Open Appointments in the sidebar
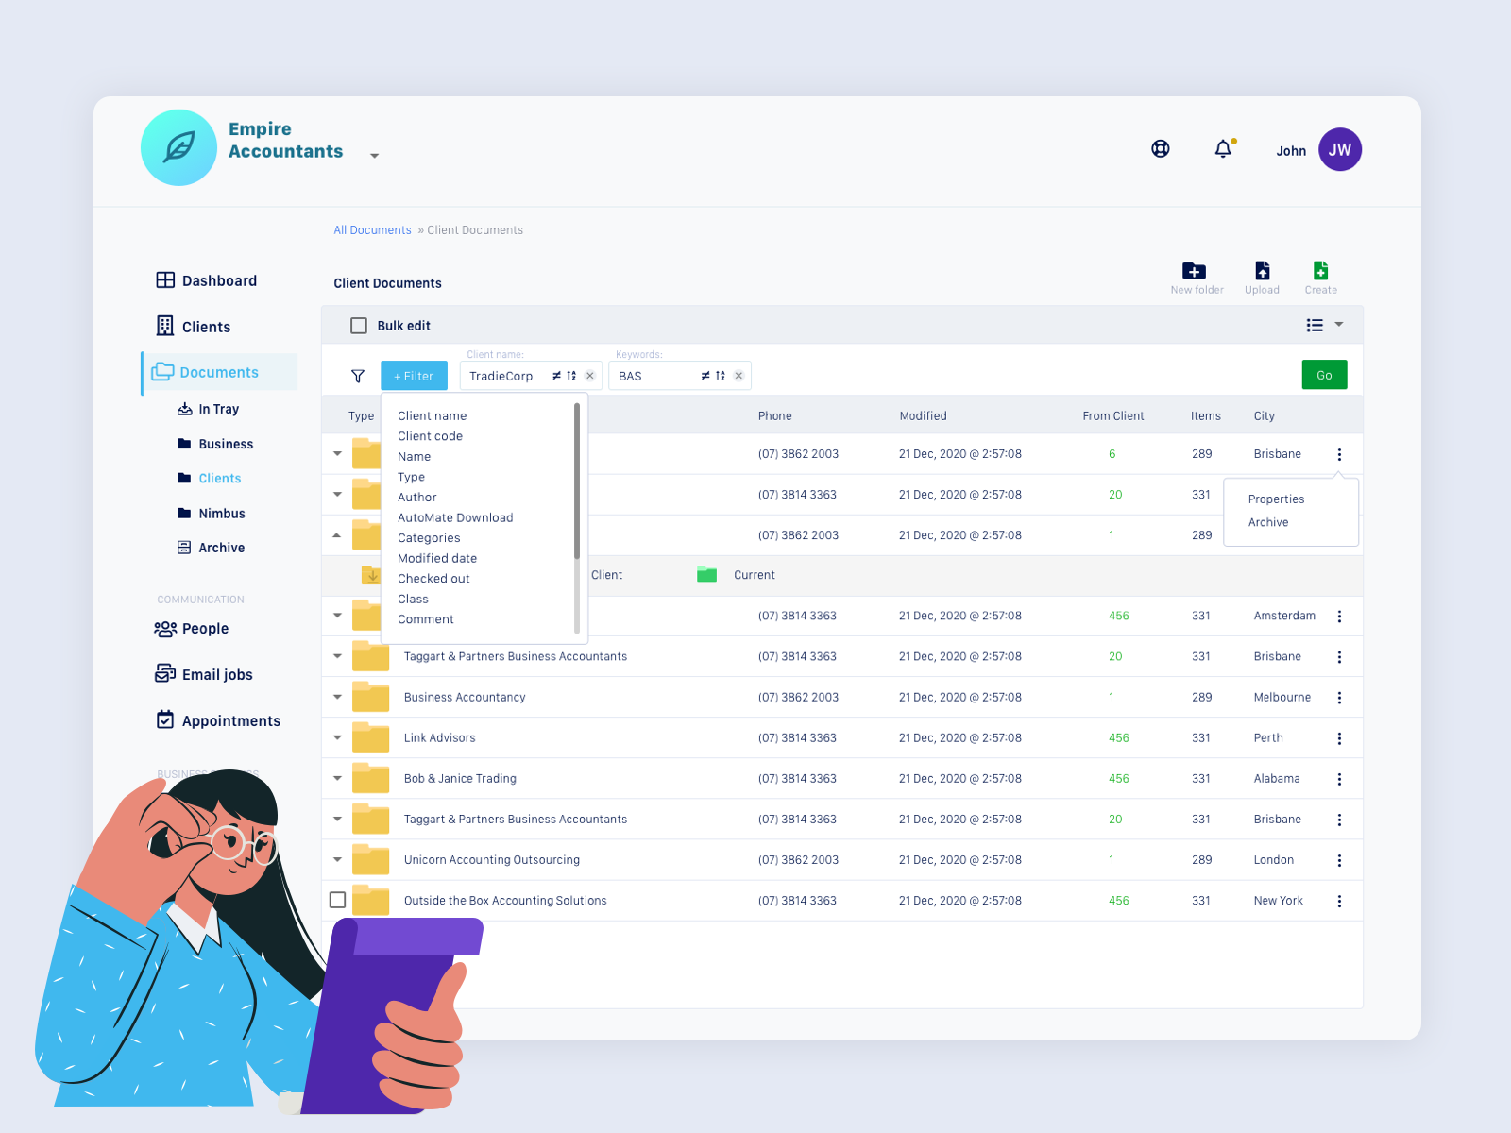 218,720
